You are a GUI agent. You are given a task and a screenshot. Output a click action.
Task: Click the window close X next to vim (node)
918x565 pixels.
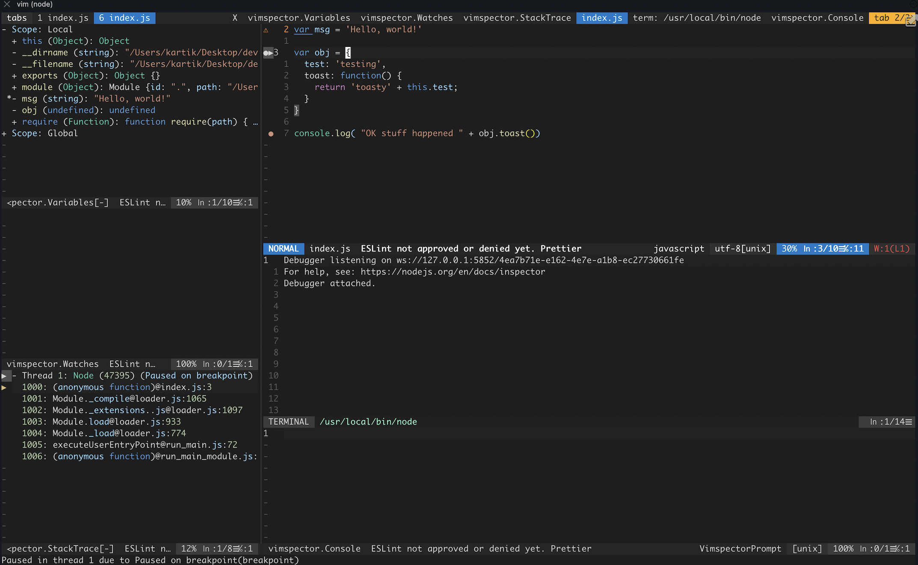(7, 4)
